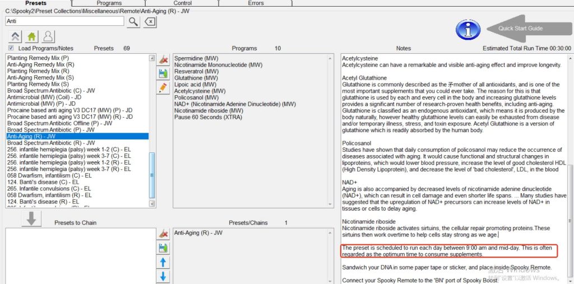This screenshot has height=284, width=574.
Task: Move chain preset down with blue arrow
Action: pyautogui.click(x=163, y=276)
